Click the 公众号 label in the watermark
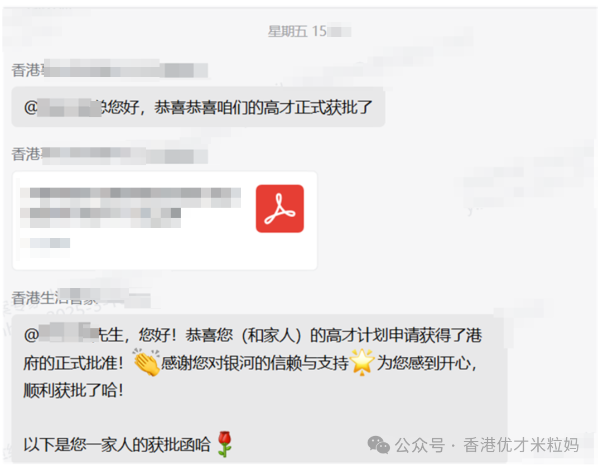 tap(420, 445)
